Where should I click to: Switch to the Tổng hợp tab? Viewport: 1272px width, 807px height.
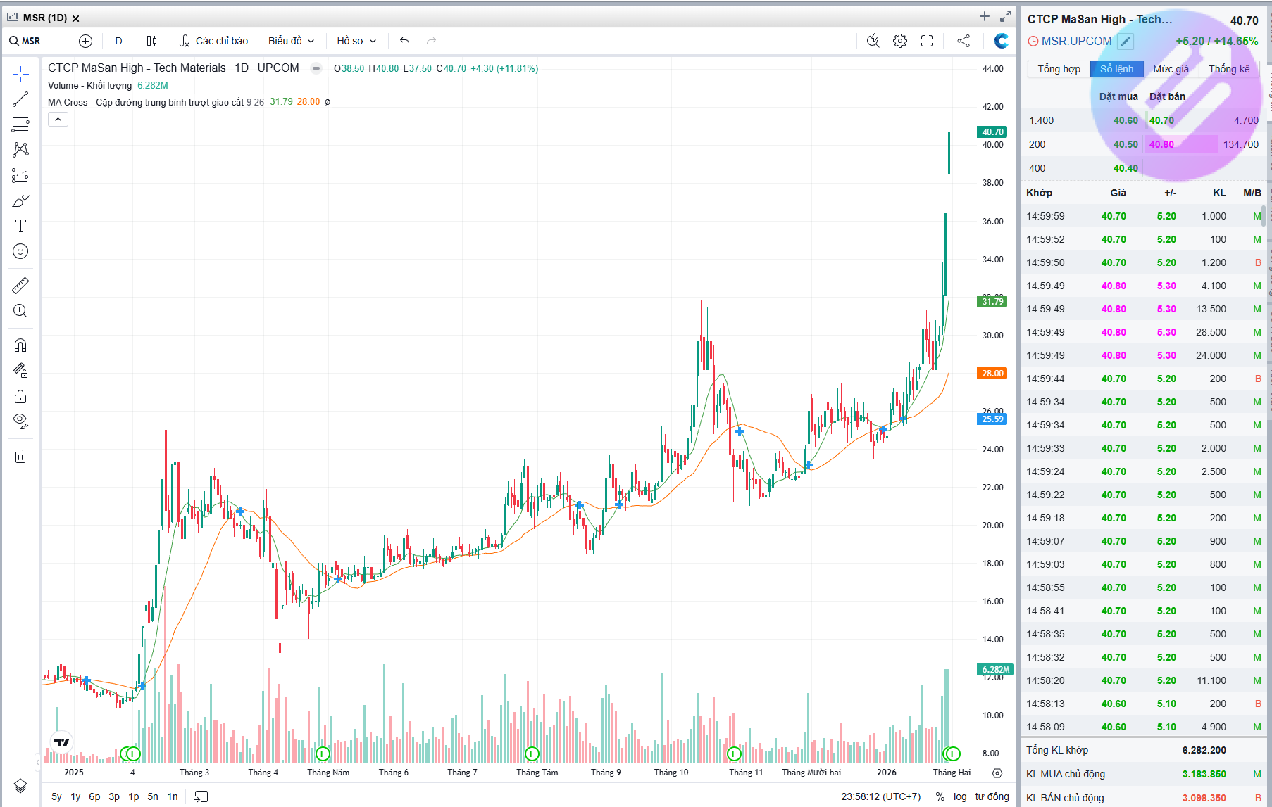coord(1059,69)
